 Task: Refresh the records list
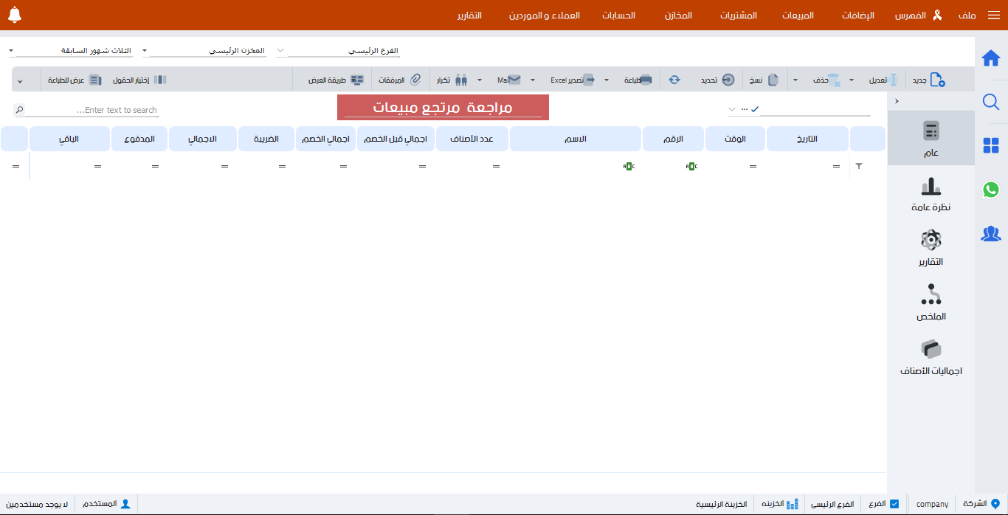pyautogui.click(x=674, y=80)
